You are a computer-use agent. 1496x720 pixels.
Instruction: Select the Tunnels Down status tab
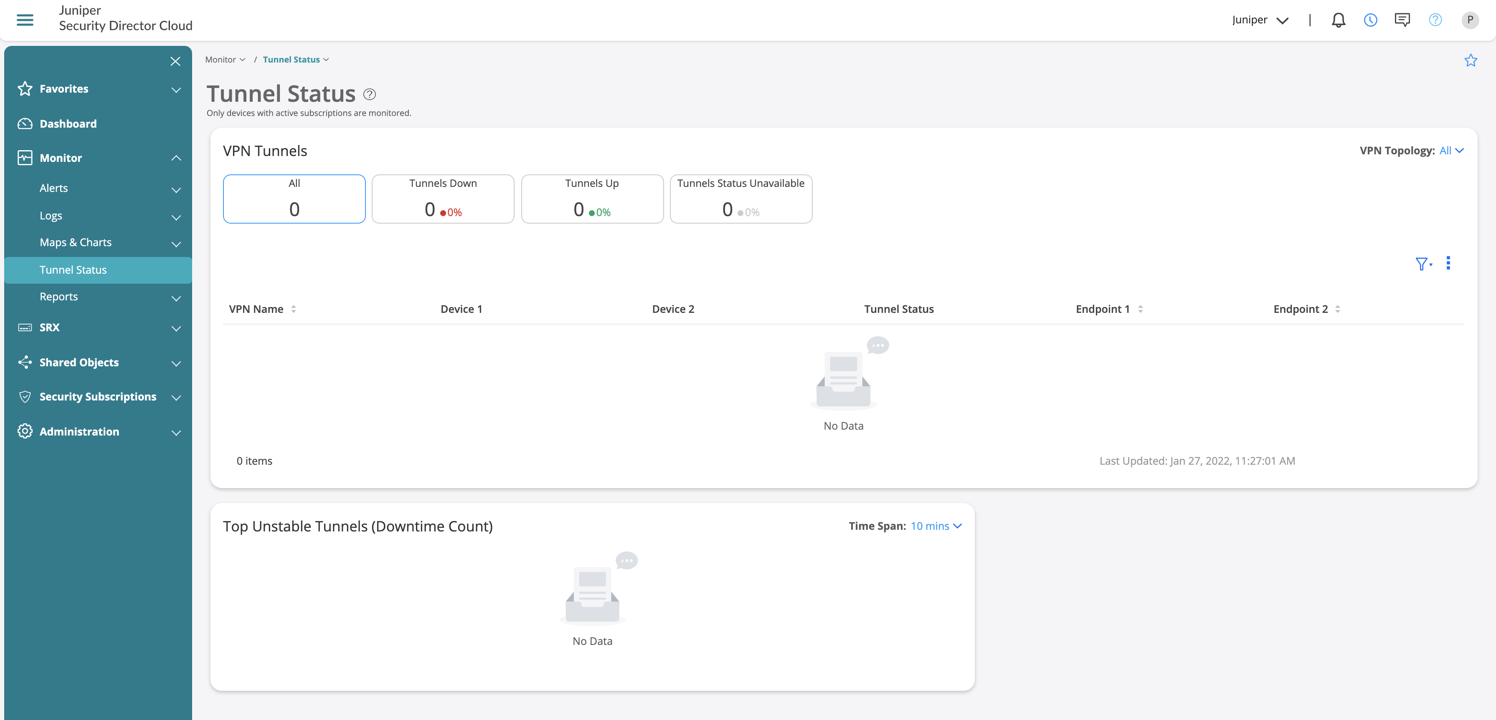tap(443, 198)
